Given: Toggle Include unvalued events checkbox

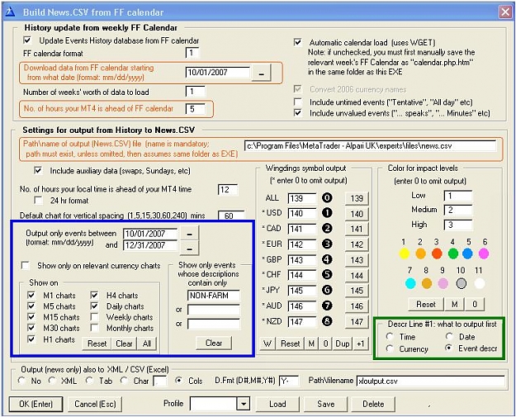Looking at the screenshot, I should pos(298,113).
